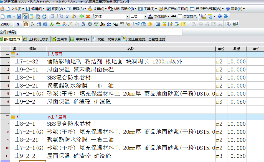Select the cell 9-2-41 in row 2

pyautogui.click(x=33, y=70)
